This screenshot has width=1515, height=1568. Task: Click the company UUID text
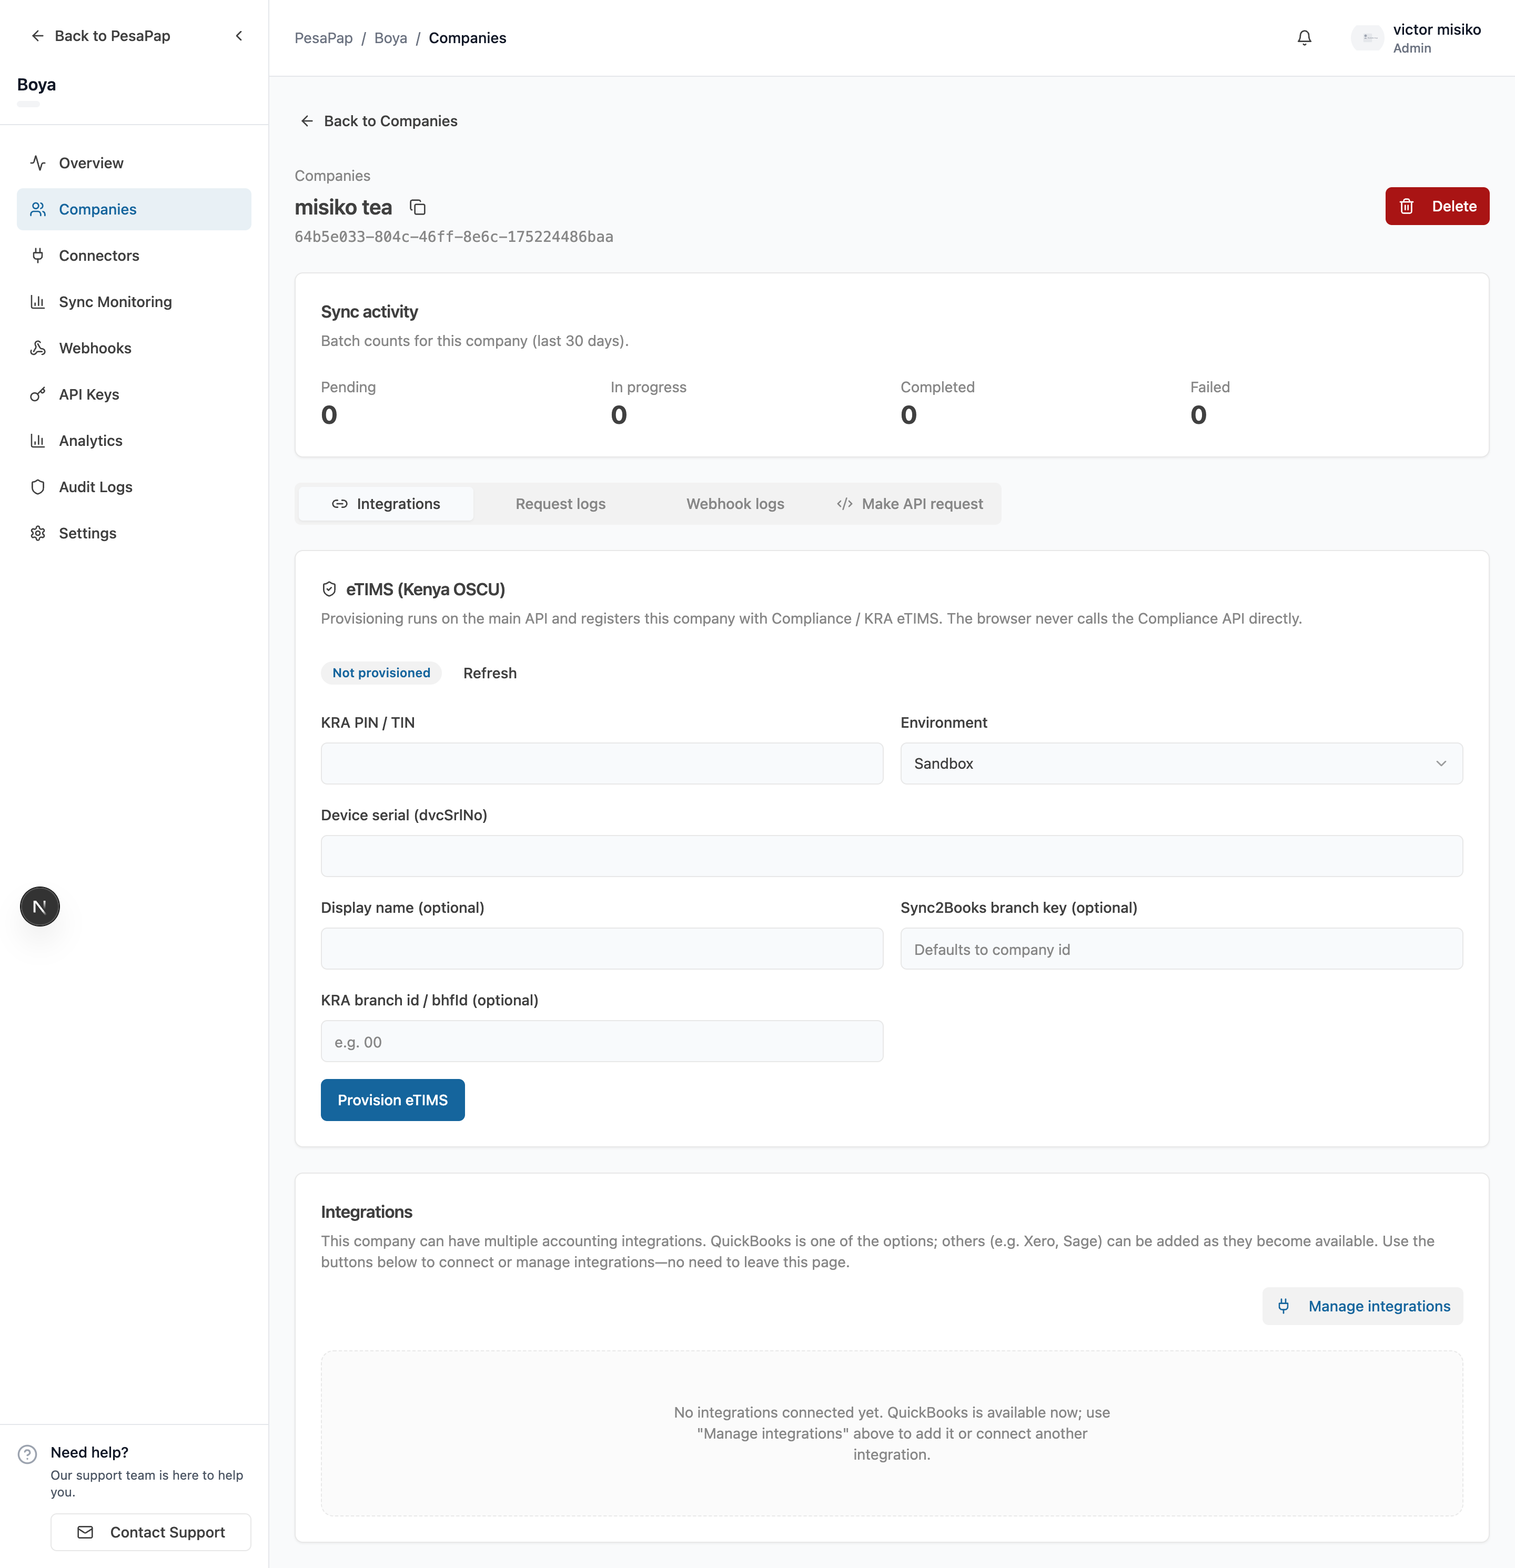[454, 237]
